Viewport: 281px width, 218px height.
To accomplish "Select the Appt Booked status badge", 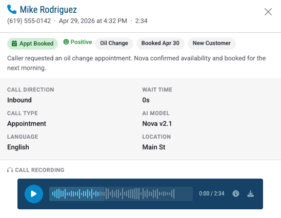I will [32, 43].
